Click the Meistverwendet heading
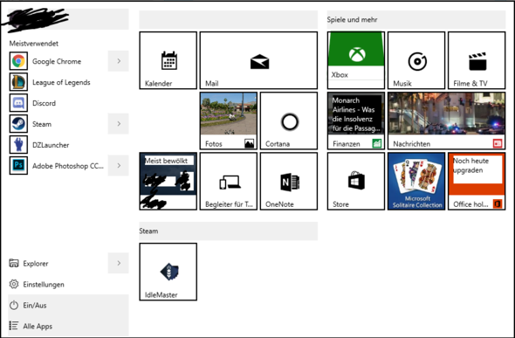Image resolution: width=515 pixels, height=338 pixels. coord(33,44)
